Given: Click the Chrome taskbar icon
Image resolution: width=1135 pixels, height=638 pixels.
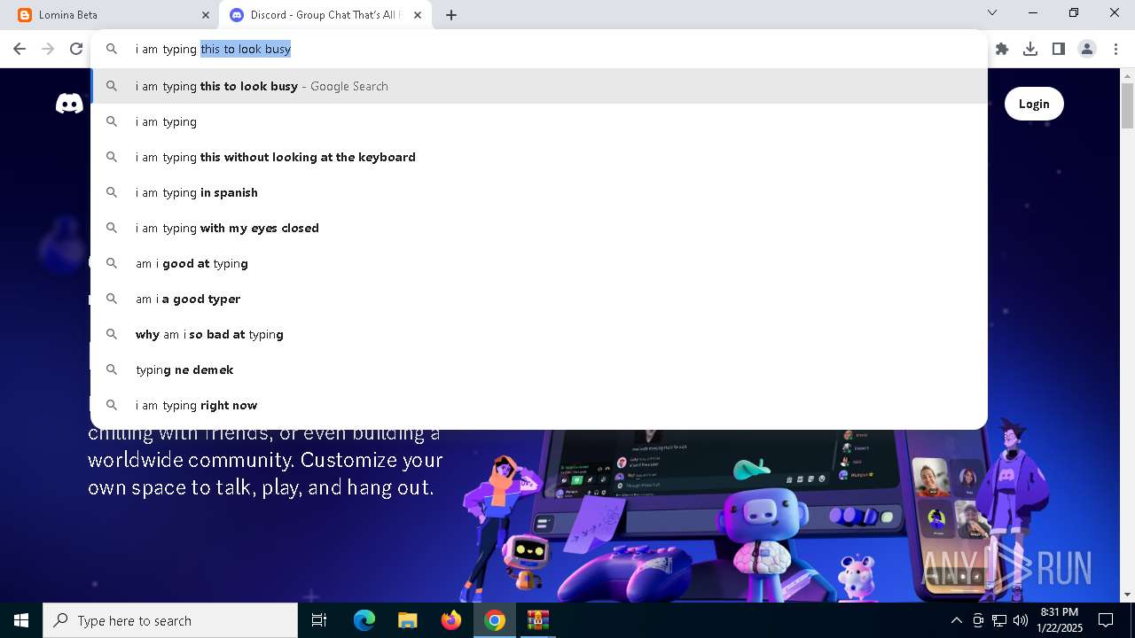Looking at the screenshot, I should pos(495,620).
